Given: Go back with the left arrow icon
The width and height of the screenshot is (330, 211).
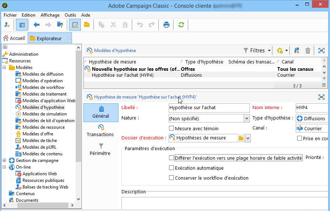Looking at the screenshot, I should 37,25.
